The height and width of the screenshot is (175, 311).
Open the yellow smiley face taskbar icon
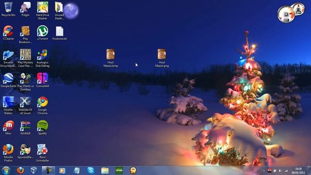pos(133,171)
